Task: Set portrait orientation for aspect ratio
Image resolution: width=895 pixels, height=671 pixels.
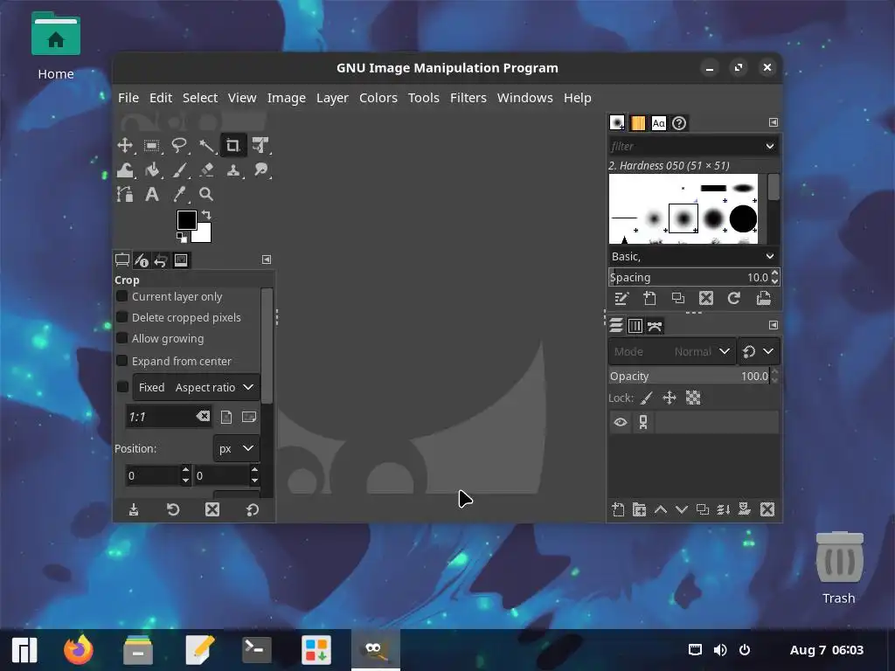Action: point(226,417)
